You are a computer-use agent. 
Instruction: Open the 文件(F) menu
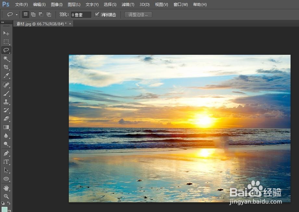click(x=21, y=5)
